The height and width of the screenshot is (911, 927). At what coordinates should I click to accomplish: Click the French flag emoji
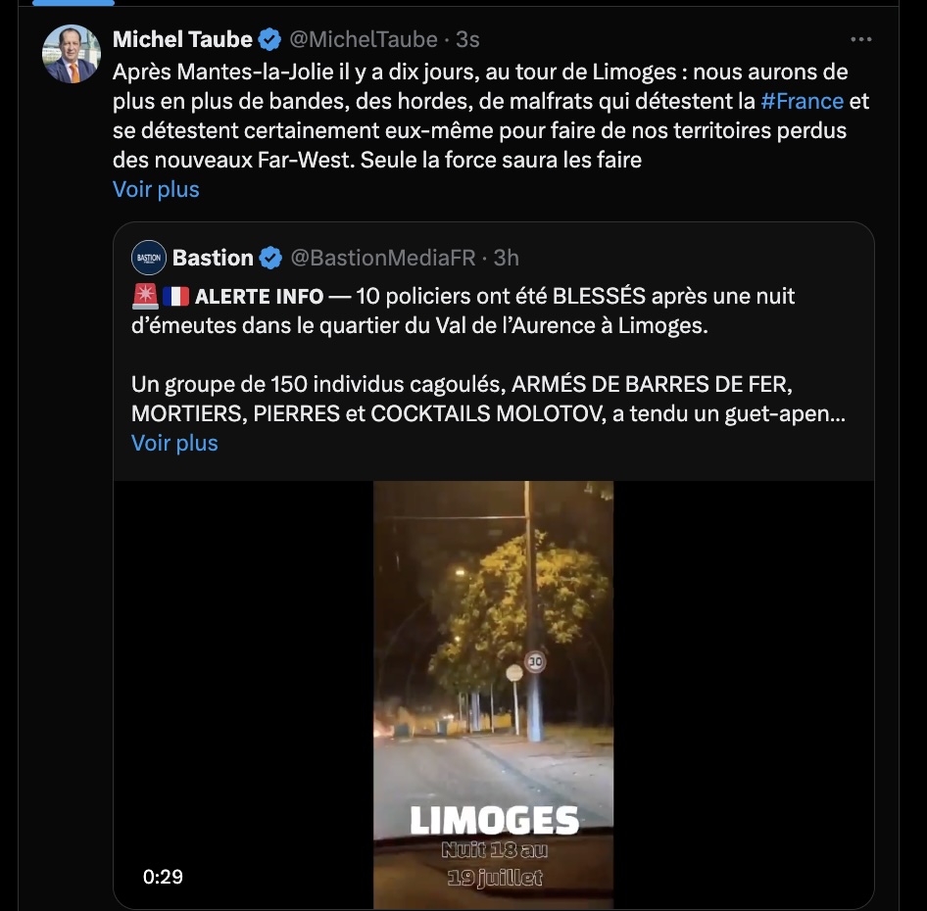click(x=176, y=296)
